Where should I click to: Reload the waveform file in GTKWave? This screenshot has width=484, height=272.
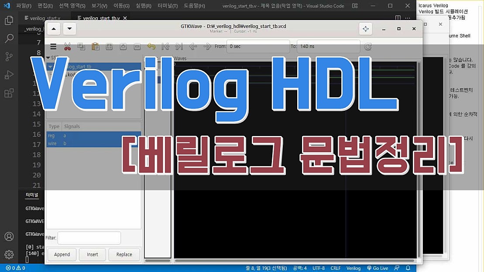click(x=367, y=46)
